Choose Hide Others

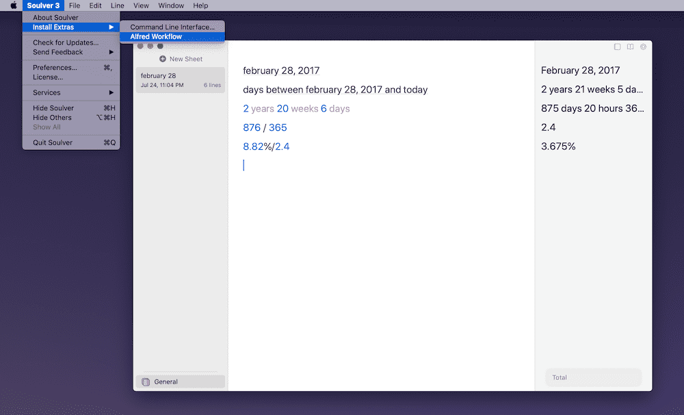[x=71, y=118]
